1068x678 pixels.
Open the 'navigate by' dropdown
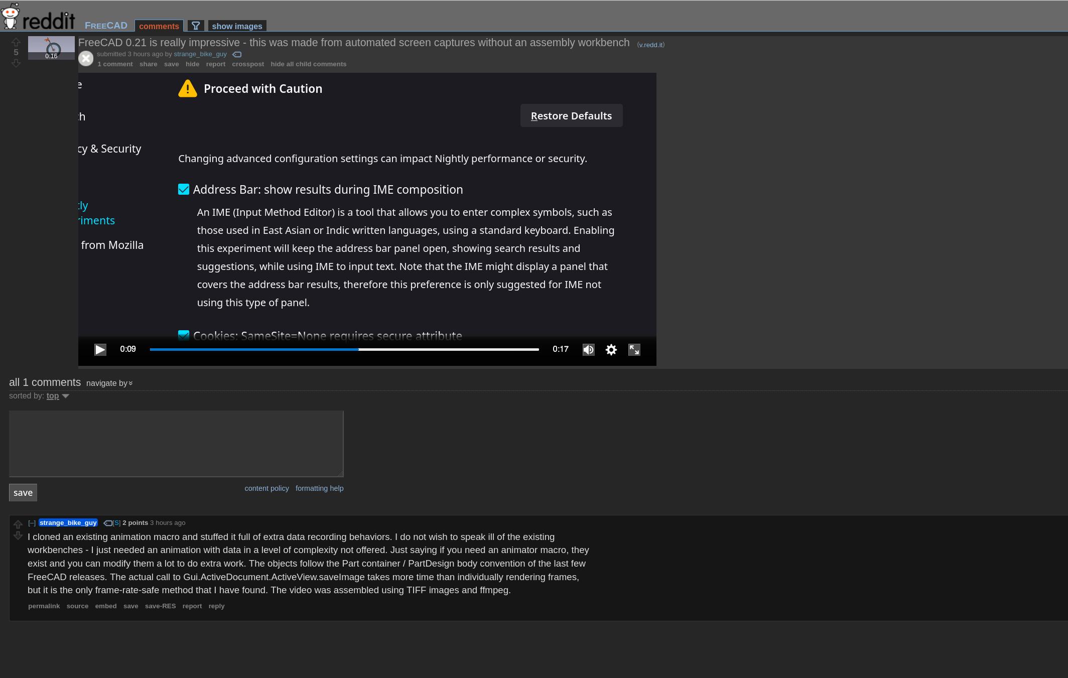(108, 383)
